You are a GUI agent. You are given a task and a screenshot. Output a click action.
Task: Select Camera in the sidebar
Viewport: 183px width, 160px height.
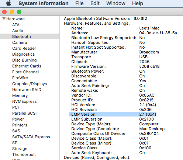pos(20,42)
